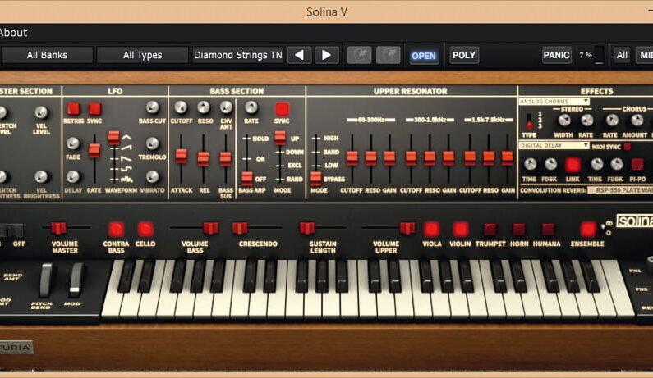Click the Bass Attack slider
Viewport: 653px width, 378px height.
[182, 156]
